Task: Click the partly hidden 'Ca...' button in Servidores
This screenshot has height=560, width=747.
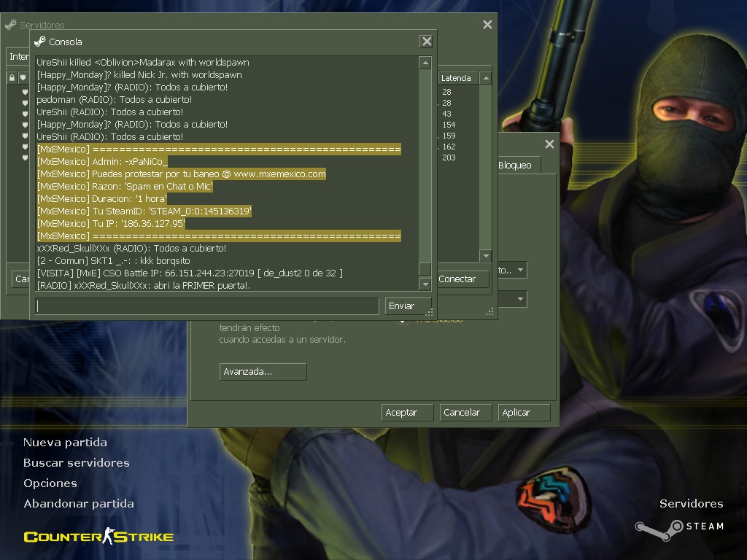Action: 20,279
